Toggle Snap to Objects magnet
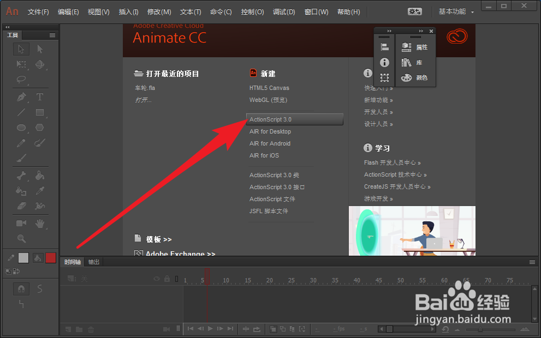Image resolution: width=541 pixels, height=338 pixels. tap(21, 289)
